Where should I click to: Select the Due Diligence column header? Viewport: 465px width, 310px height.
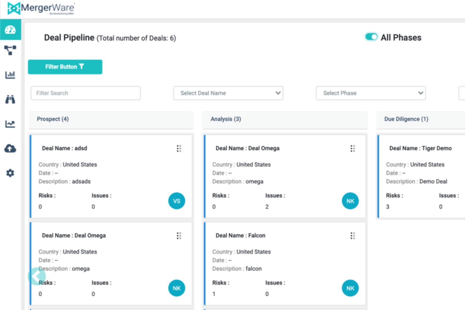[406, 119]
